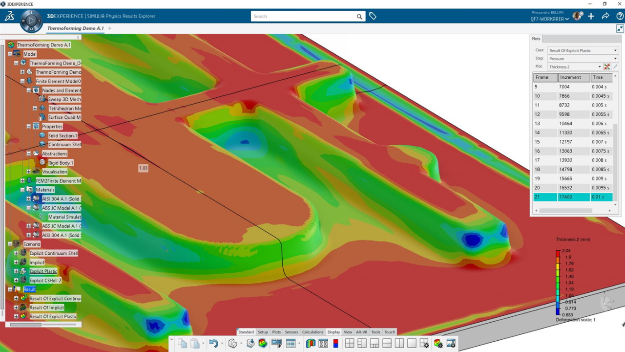Screen dimensions: 625x352
Task: Collapse the Model tree node
Action: click(10, 54)
